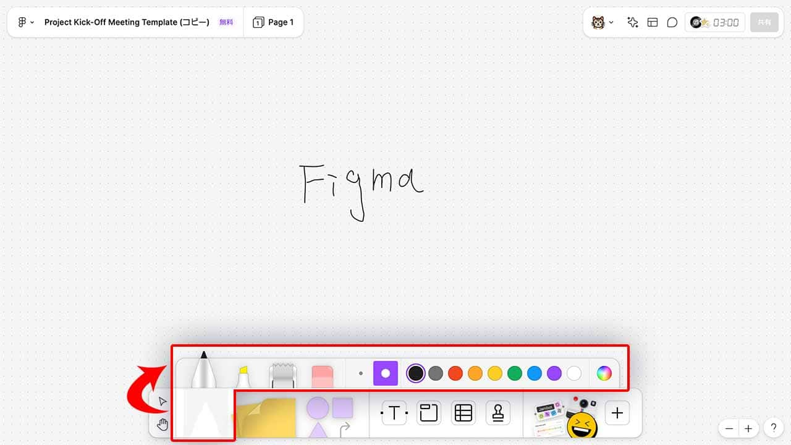
Task: Open the Page 1 page selector
Action: (x=273, y=22)
